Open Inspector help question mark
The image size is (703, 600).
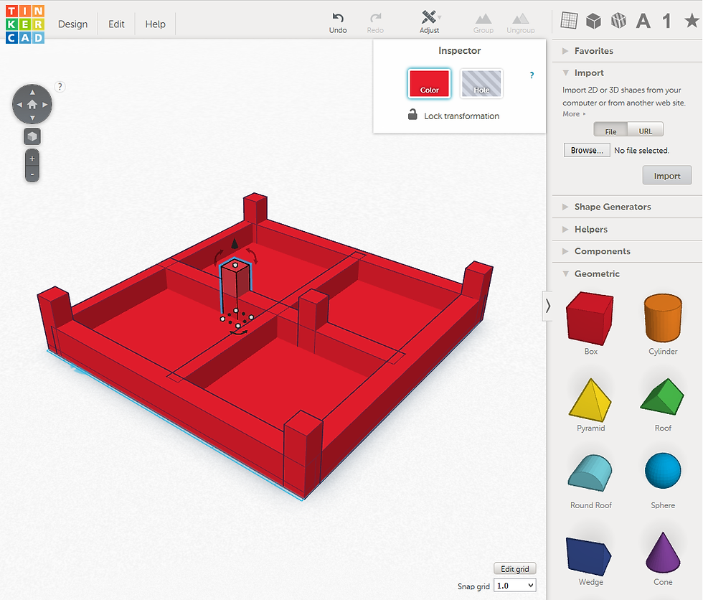[x=532, y=75]
